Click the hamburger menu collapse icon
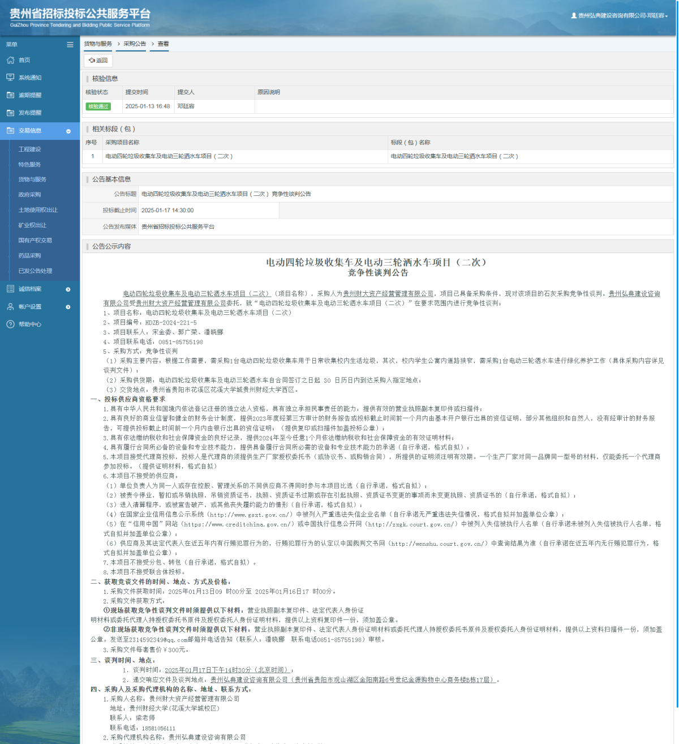 70,45
